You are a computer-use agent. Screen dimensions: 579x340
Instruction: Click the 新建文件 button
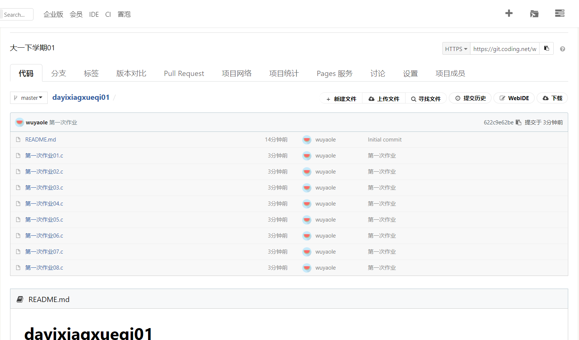(x=341, y=99)
